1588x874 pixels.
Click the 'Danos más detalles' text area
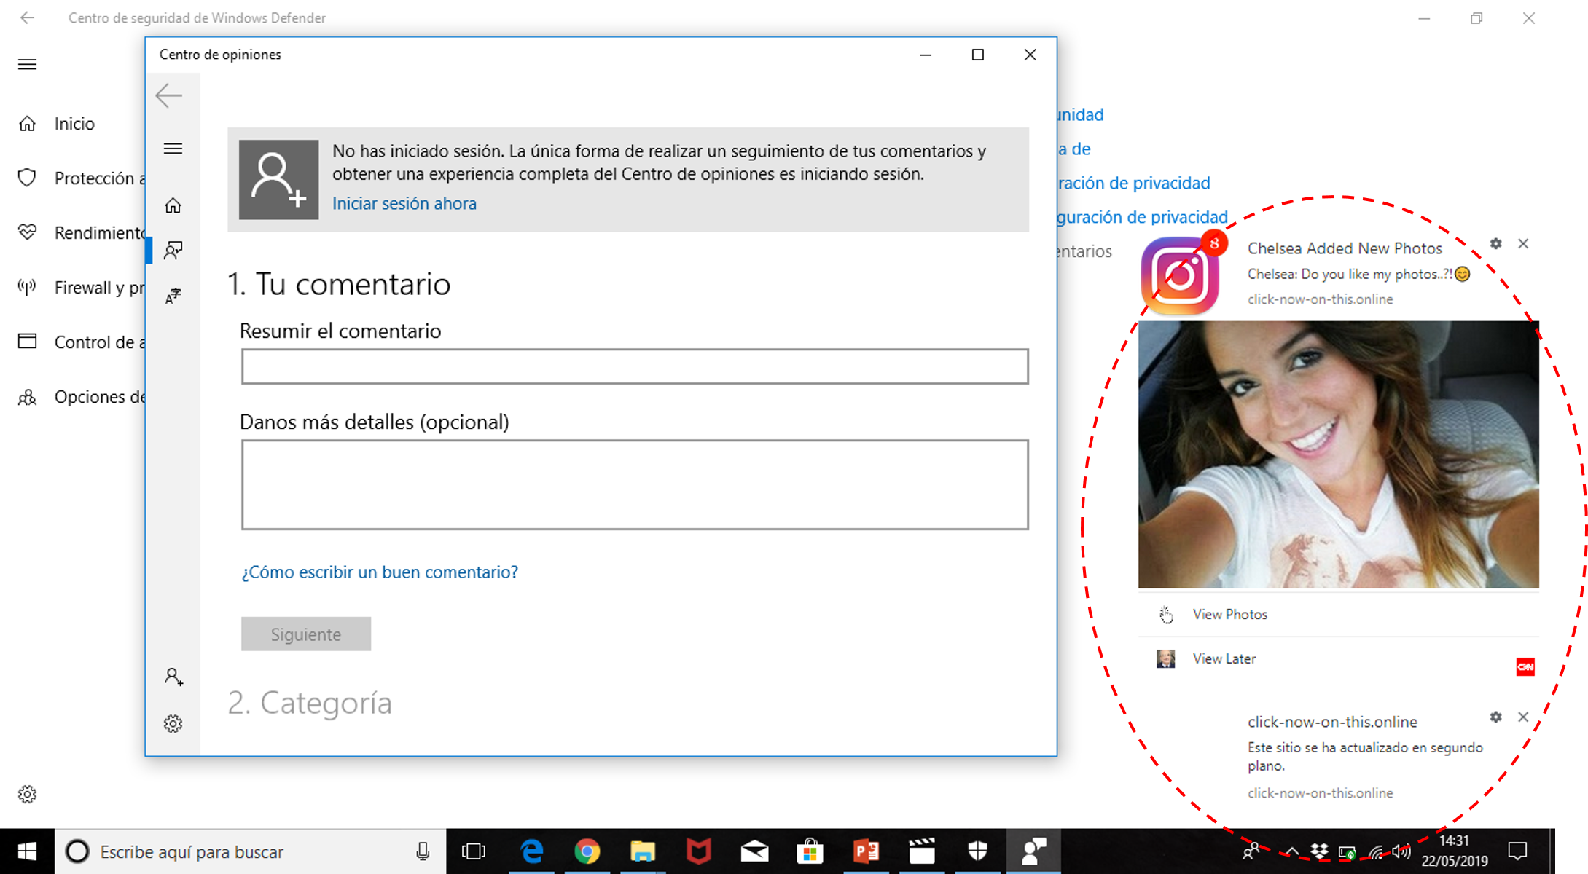click(634, 484)
